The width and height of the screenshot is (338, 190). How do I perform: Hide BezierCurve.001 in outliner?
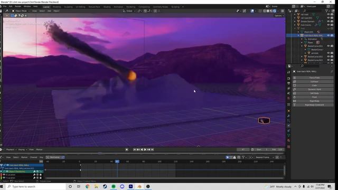click(x=328, y=46)
